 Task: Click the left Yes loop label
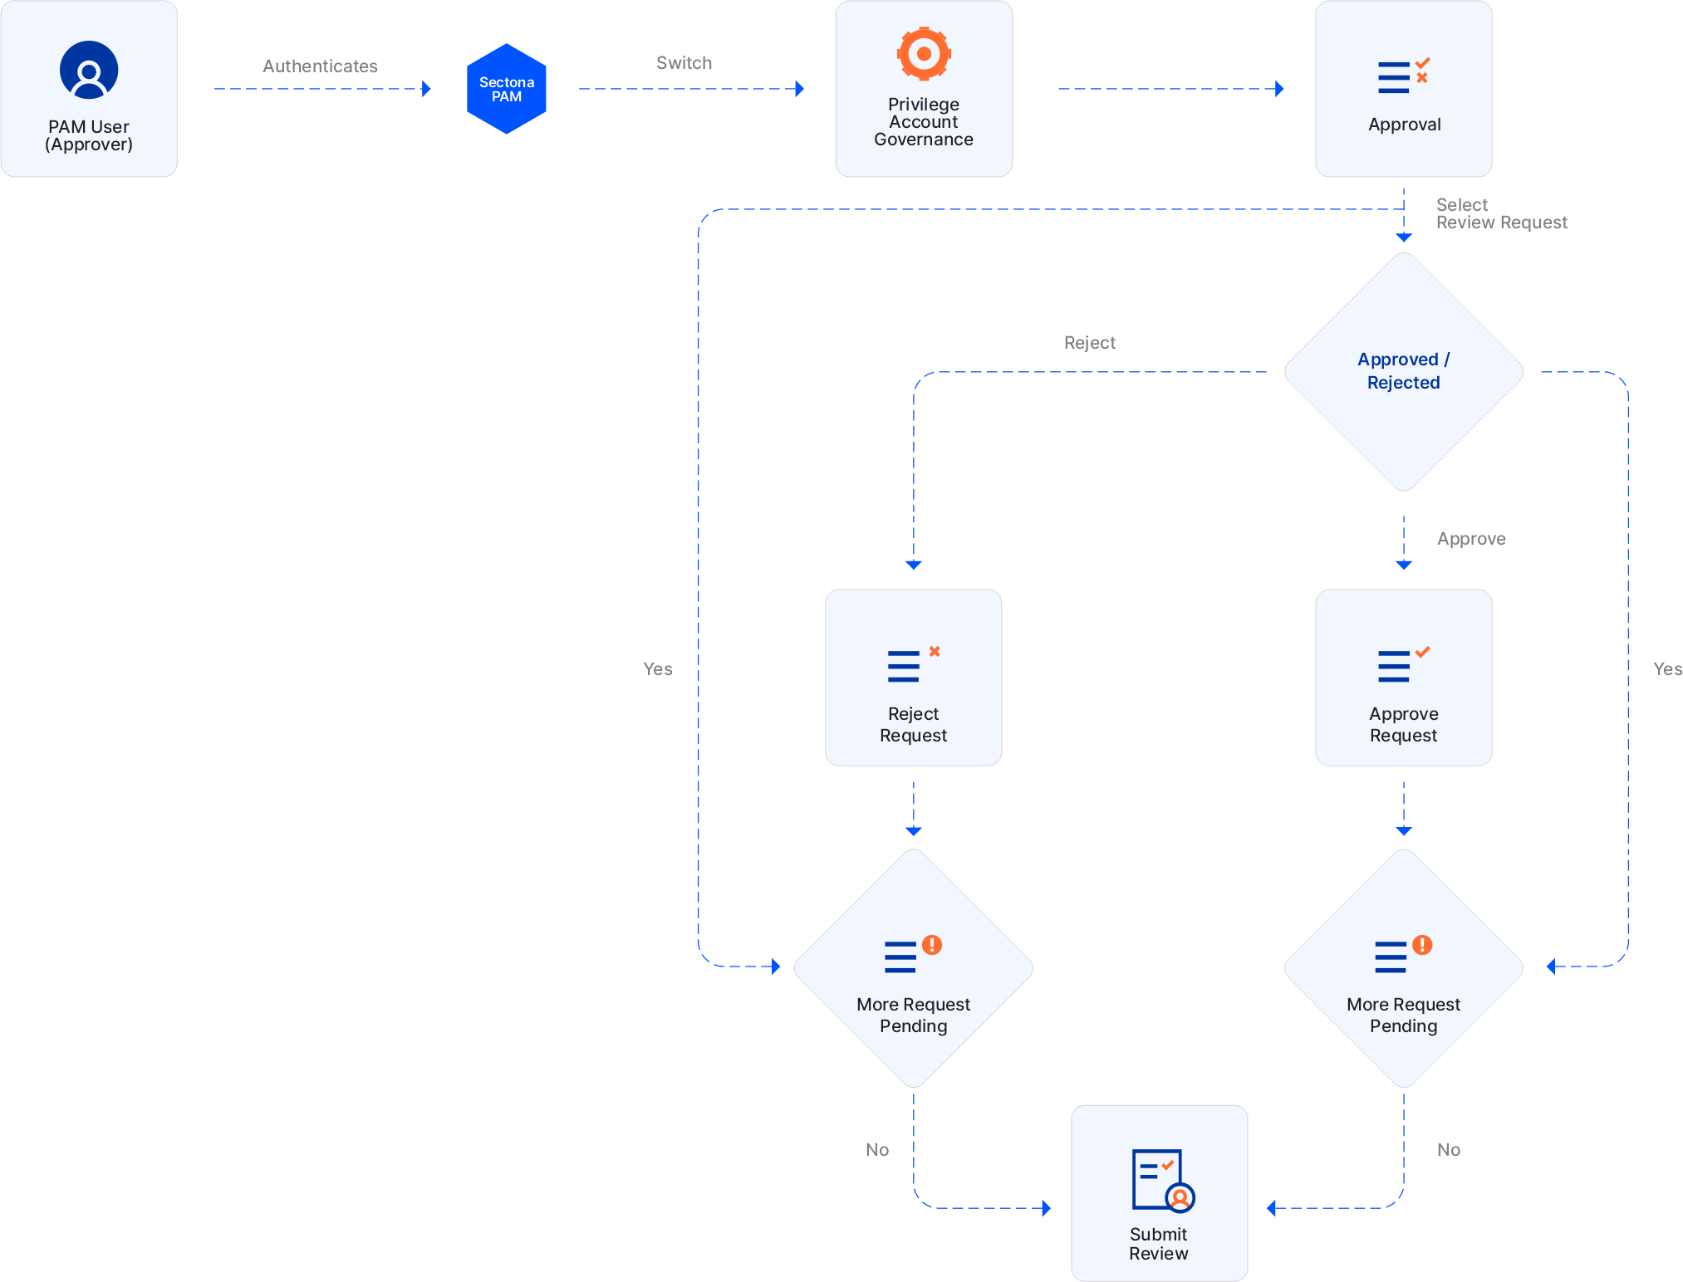[657, 669]
